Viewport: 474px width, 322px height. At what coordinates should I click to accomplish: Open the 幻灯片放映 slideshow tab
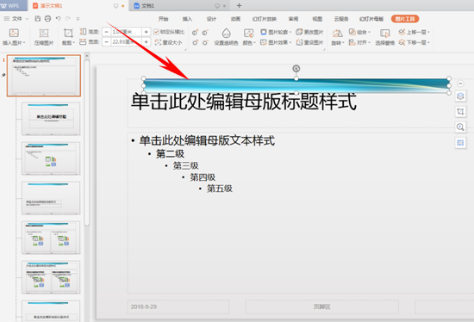pyautogui.click(x=265, y=19)
